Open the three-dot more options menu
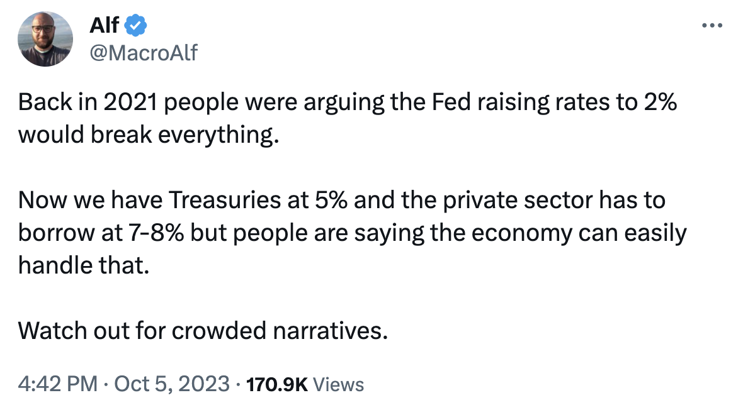 (x=713, y=25)
